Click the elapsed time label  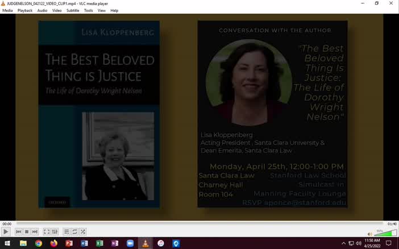point(7,224)
